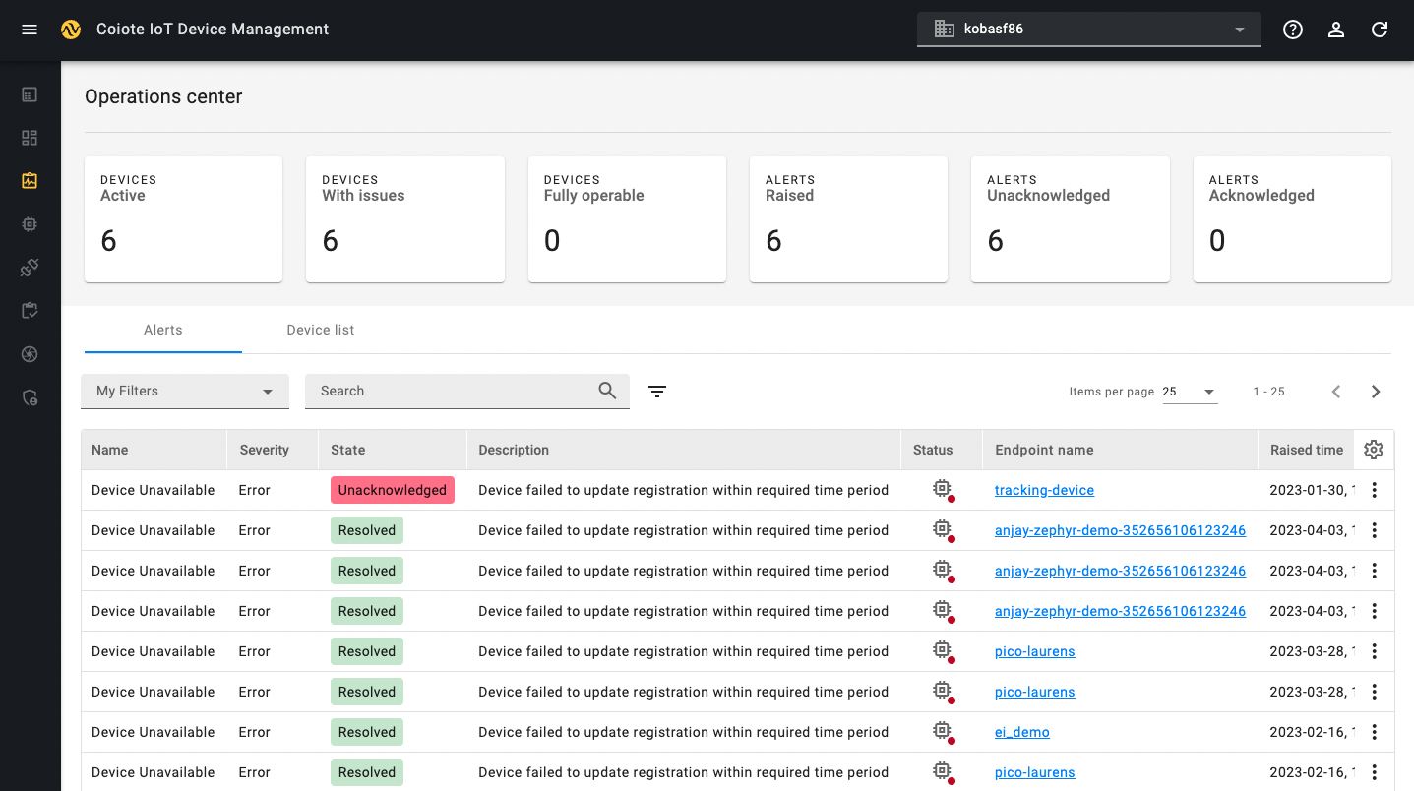
Task: Open the kobasf86 domain selector dropdown
Action: [x=1089, y=30]
